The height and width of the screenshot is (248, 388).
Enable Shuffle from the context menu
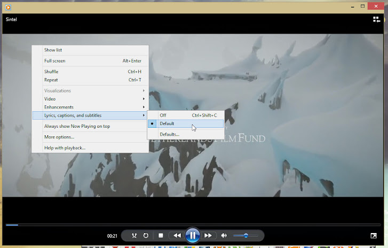(91, 72)
